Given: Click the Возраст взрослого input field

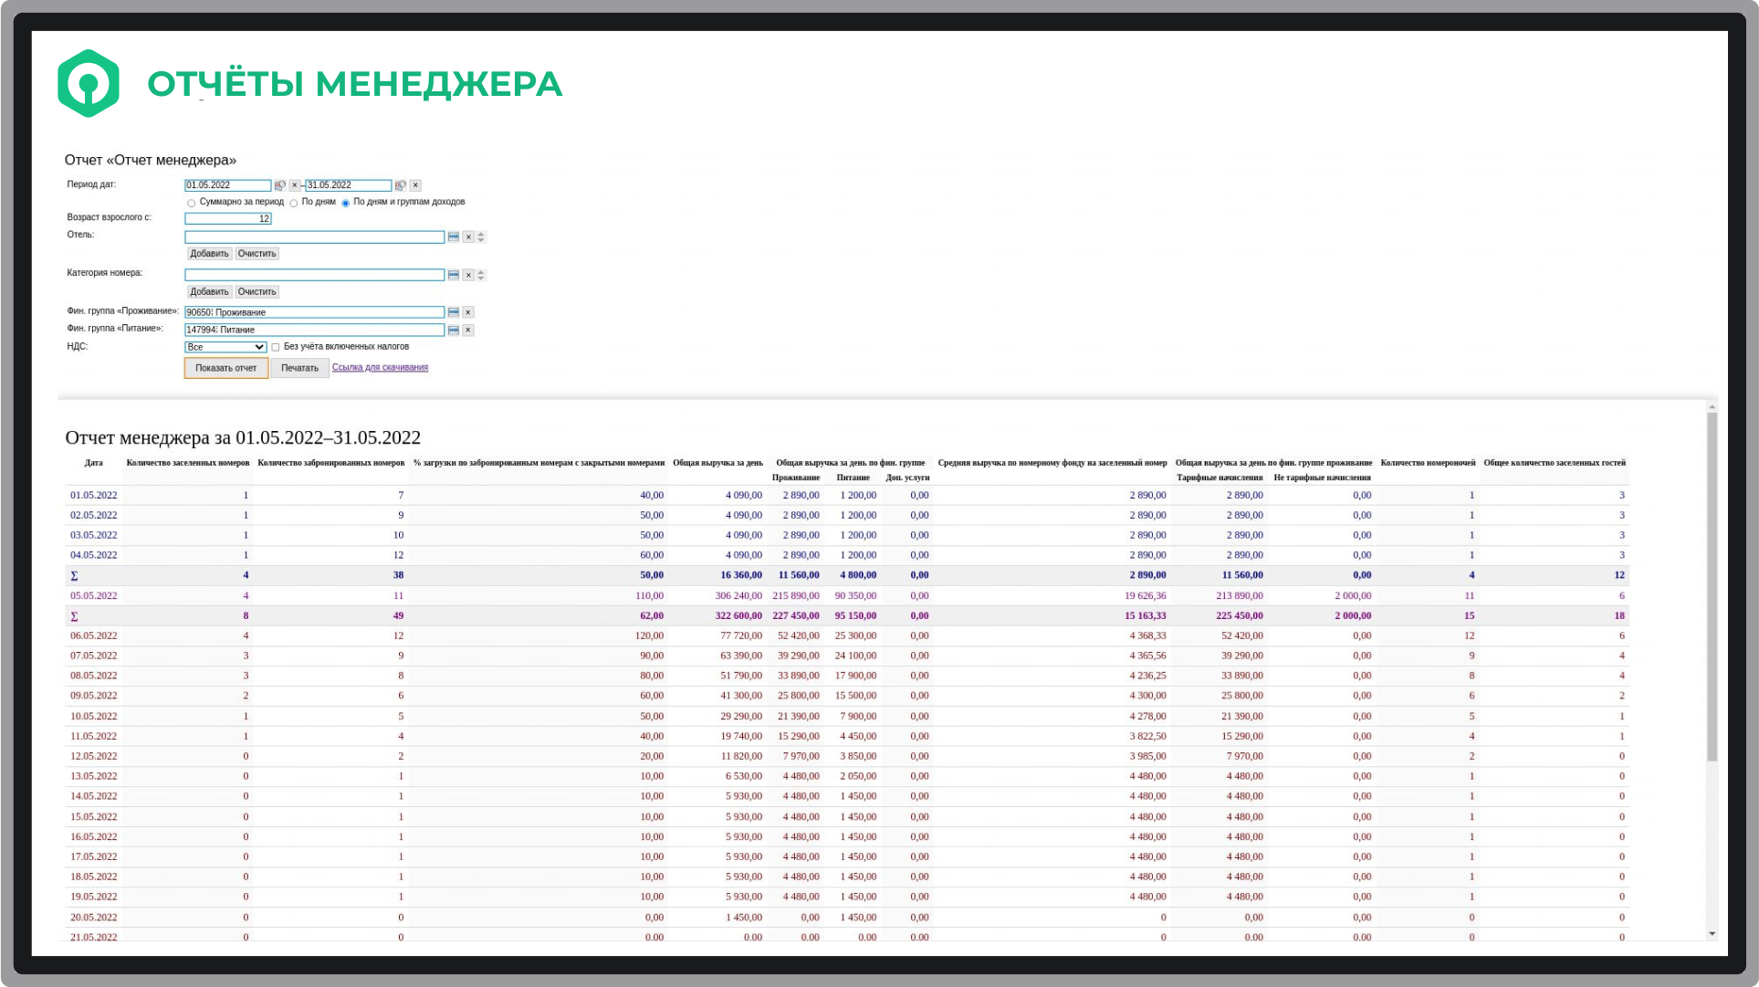Looking at the screenshot, I should (227, 219).
